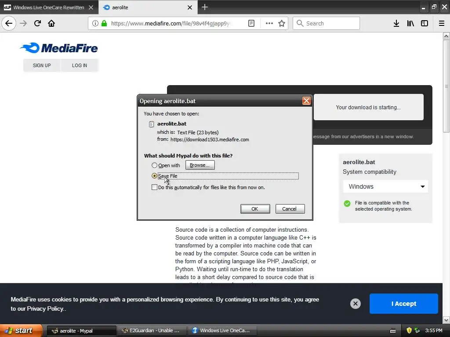Open the browser hamburger menu
The width and height of the screenshot is (450, 337).
tap(441, 23)
